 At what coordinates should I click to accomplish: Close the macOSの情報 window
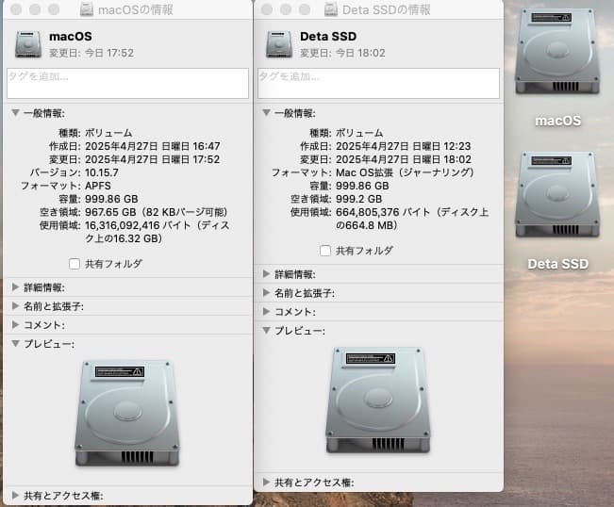tap(16, 9)
